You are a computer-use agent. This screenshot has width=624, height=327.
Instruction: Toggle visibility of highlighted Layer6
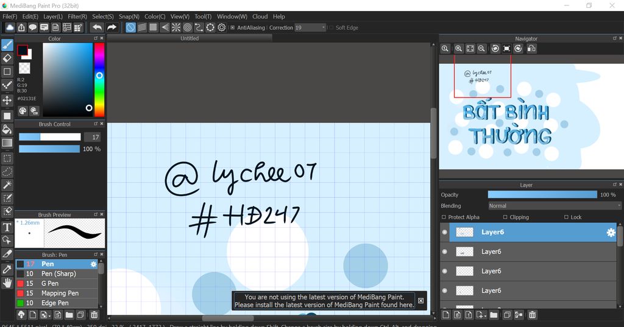tap(444, 233)
